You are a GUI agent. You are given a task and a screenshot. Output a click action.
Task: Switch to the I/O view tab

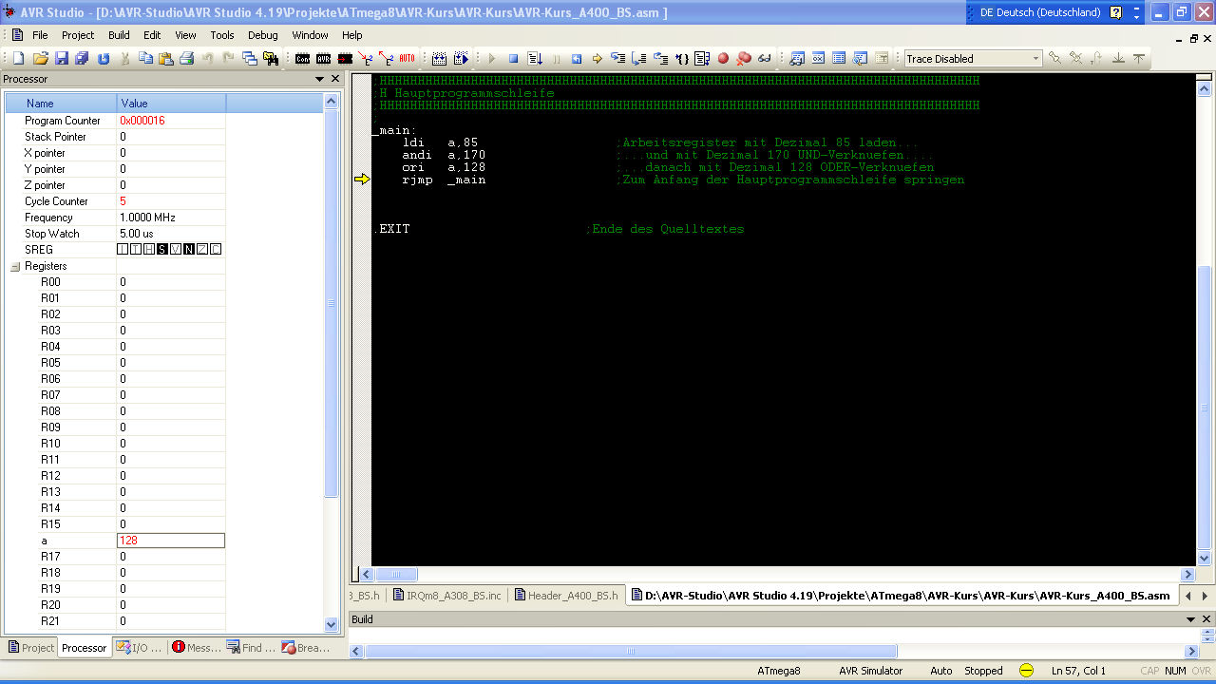(x=139, y=648)
